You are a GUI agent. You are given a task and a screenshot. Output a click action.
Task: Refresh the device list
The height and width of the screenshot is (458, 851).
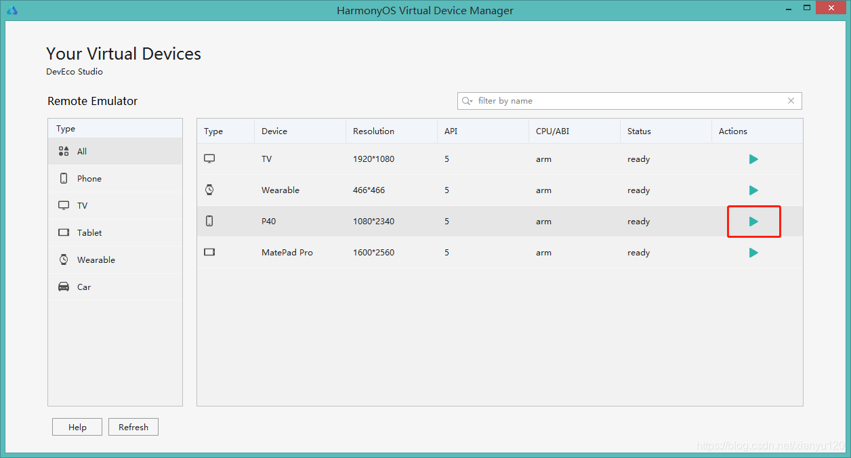[x=133, y=427]
